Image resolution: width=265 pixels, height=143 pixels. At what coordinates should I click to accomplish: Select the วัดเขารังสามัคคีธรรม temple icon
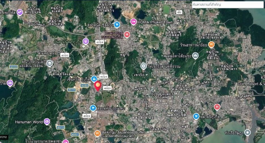point(144,66)
